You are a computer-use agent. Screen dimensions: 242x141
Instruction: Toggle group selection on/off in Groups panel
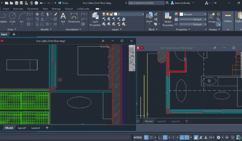[218, 24]
